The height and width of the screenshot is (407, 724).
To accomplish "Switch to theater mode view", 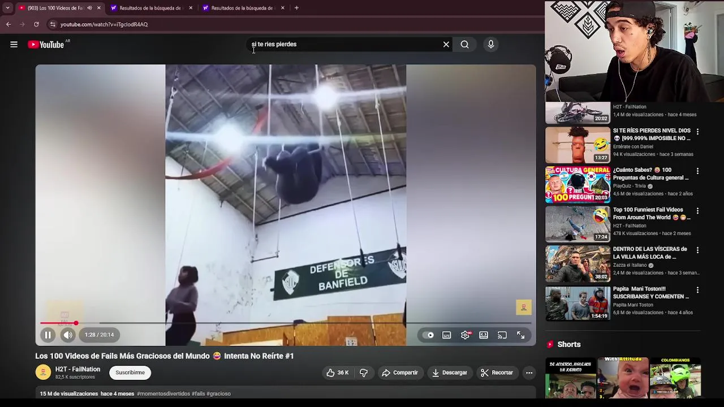I will (484, 335).
